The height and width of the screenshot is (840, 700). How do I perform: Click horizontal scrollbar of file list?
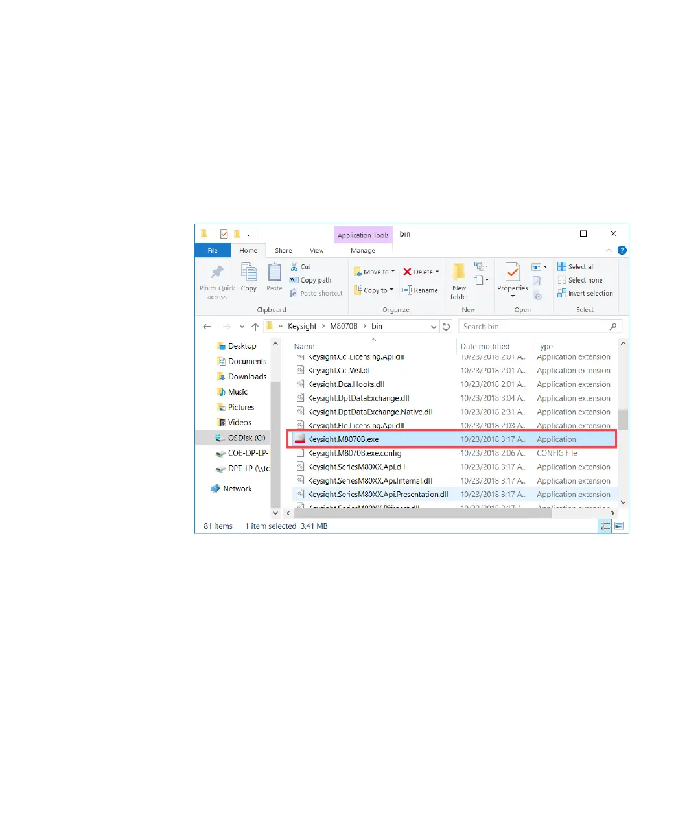[422, 513]
